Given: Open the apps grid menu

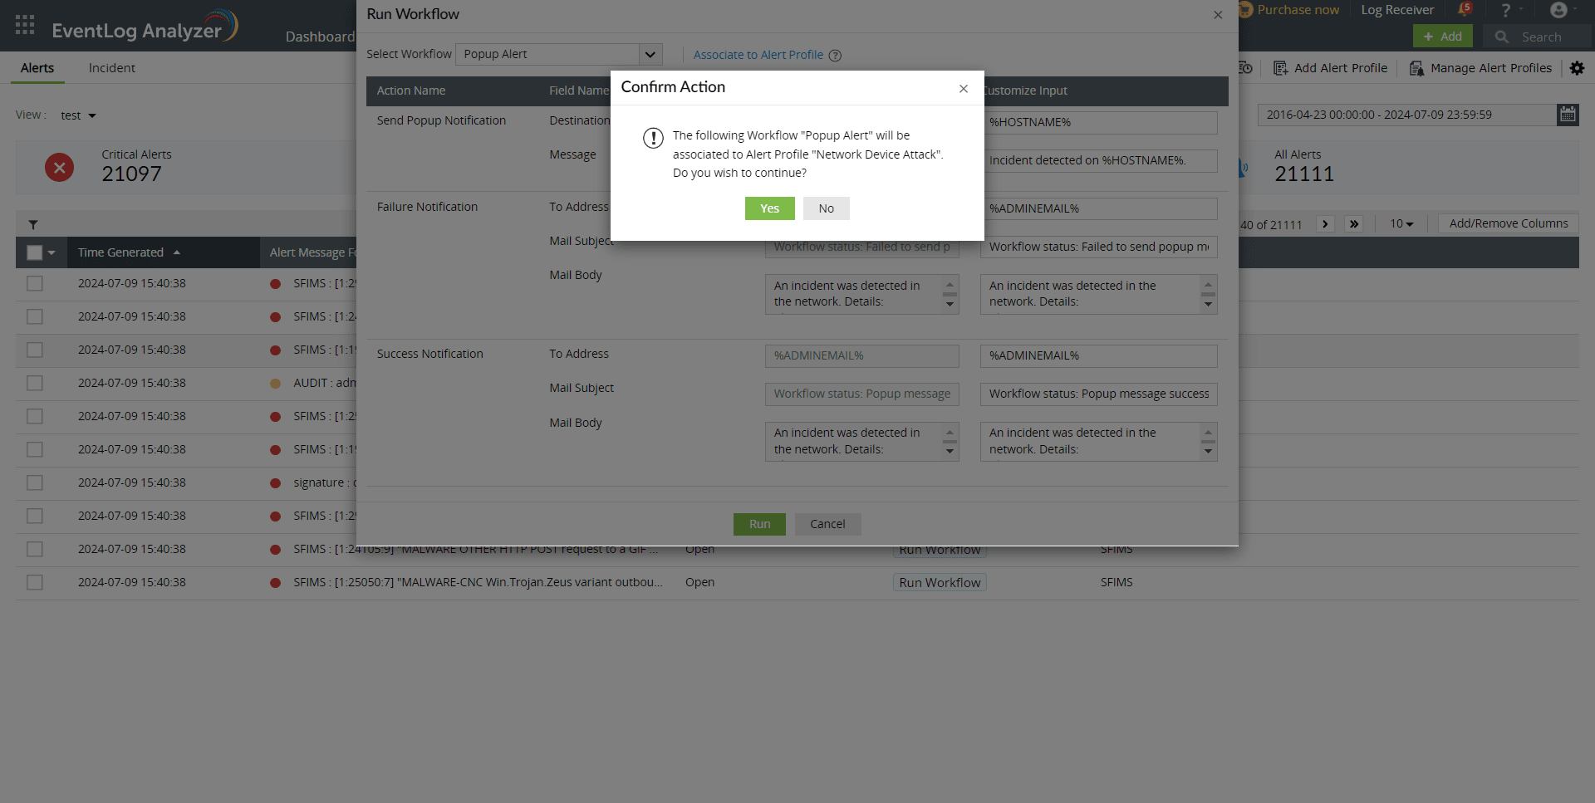Looking at the screenshot, I should pyautogui.click(x=24, y=25).
